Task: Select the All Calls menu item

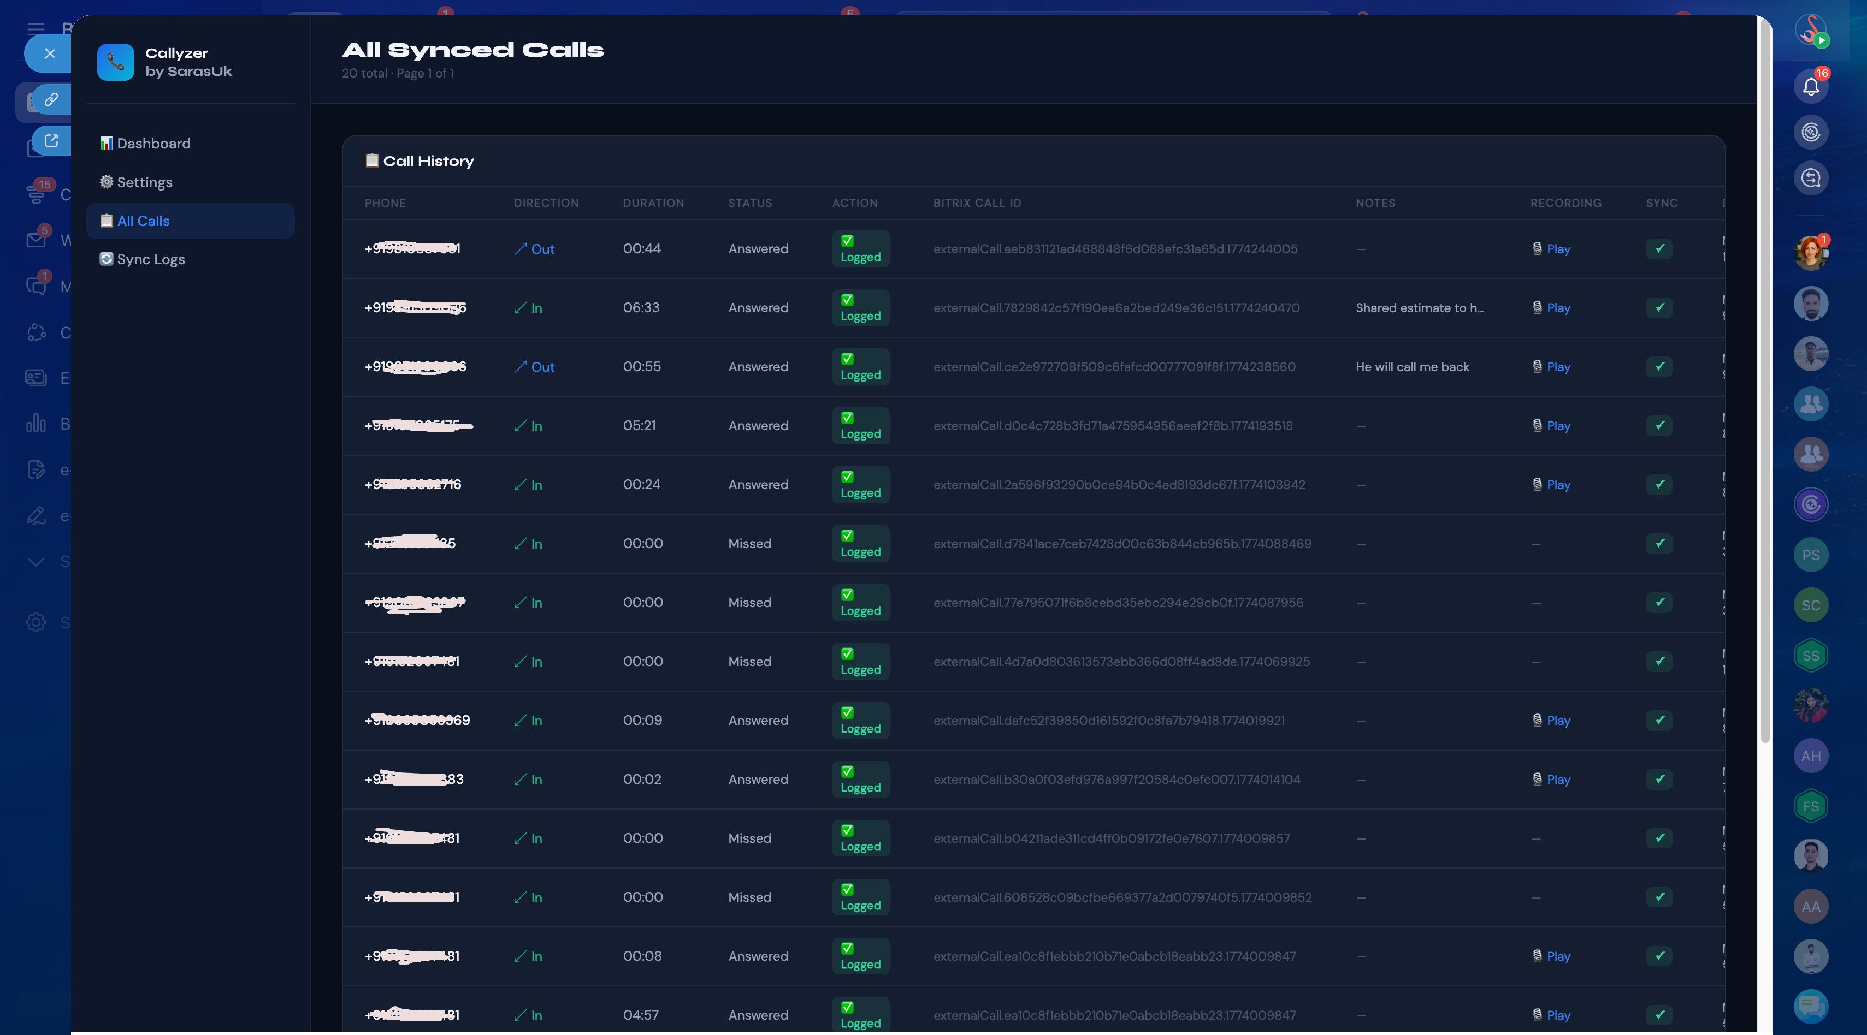Action: pos(144,221)
